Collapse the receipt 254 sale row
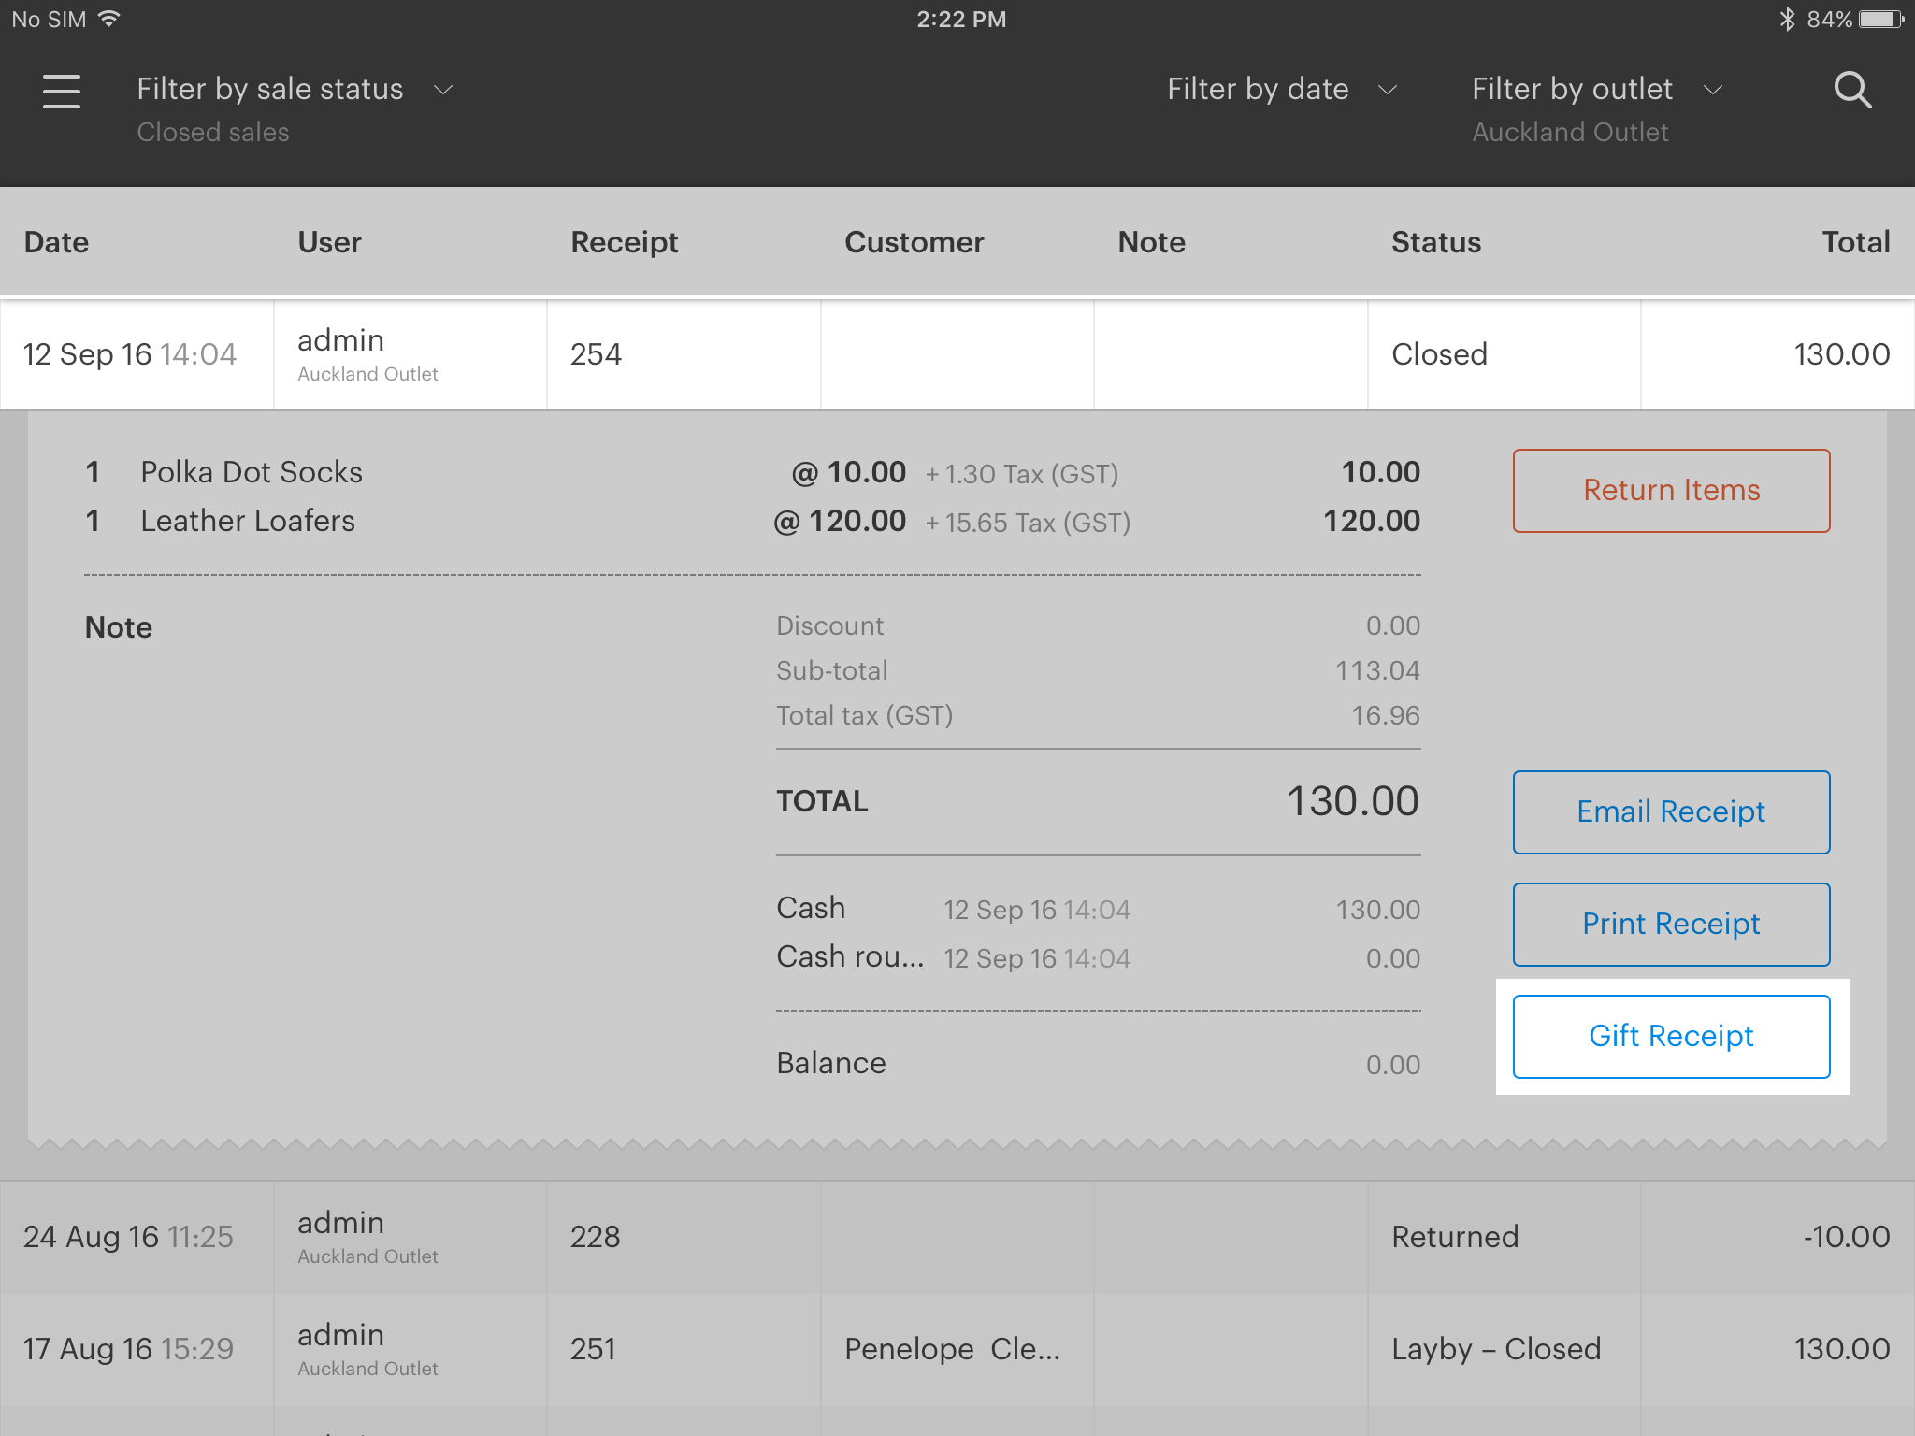1915x1436 pixels. 956,354
